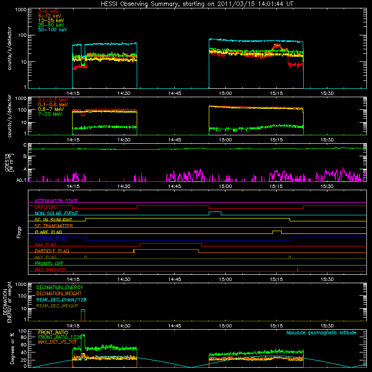This screenshot has height=372, width=372.
Task: Click the REAR_DEC_CHAN/128 legend label
Action: 61,299
